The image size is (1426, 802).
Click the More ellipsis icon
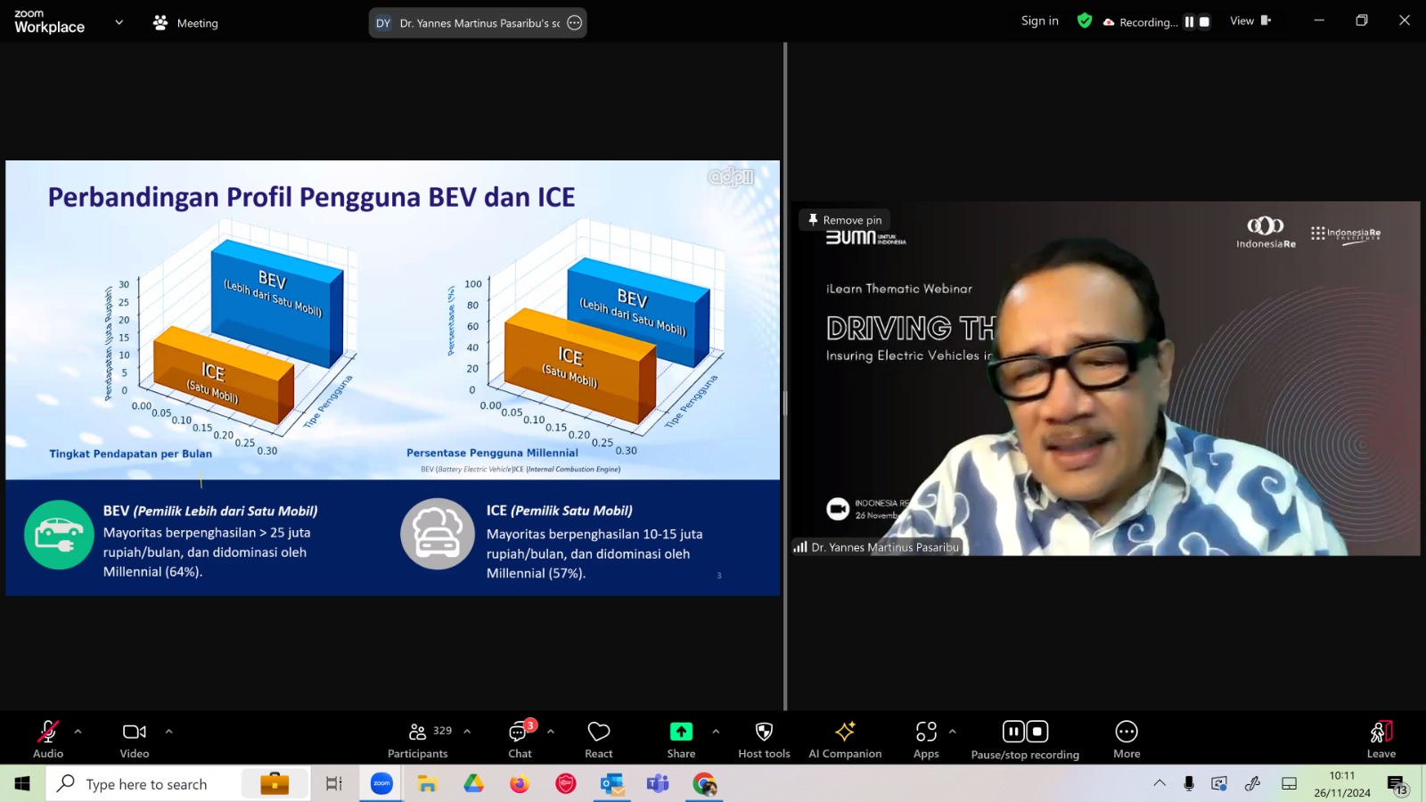tap(1127, 732)
